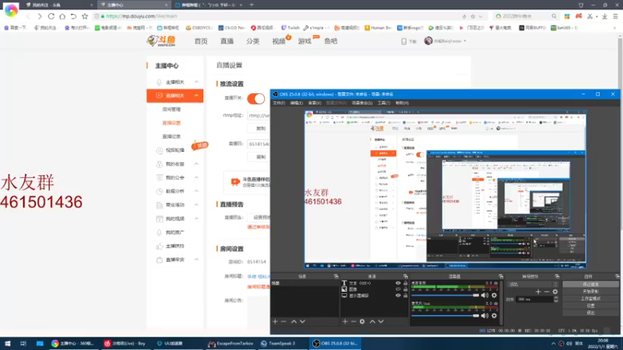This screenshot has height=350, width=623.
Task: Toggle visibility of the Image source
Action: [x=398, y=289]
